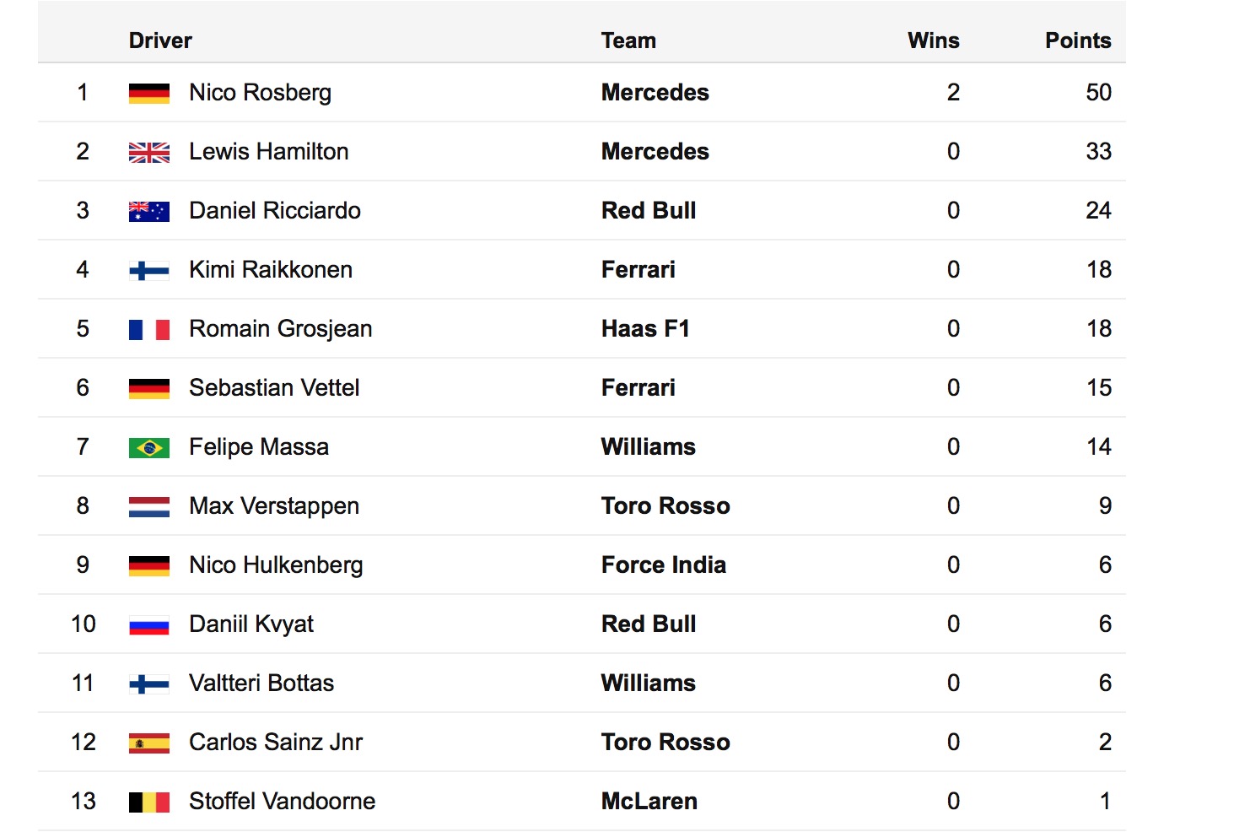
Task: Open Nico Hulkenberg's driver name
Action: (276, 565)
